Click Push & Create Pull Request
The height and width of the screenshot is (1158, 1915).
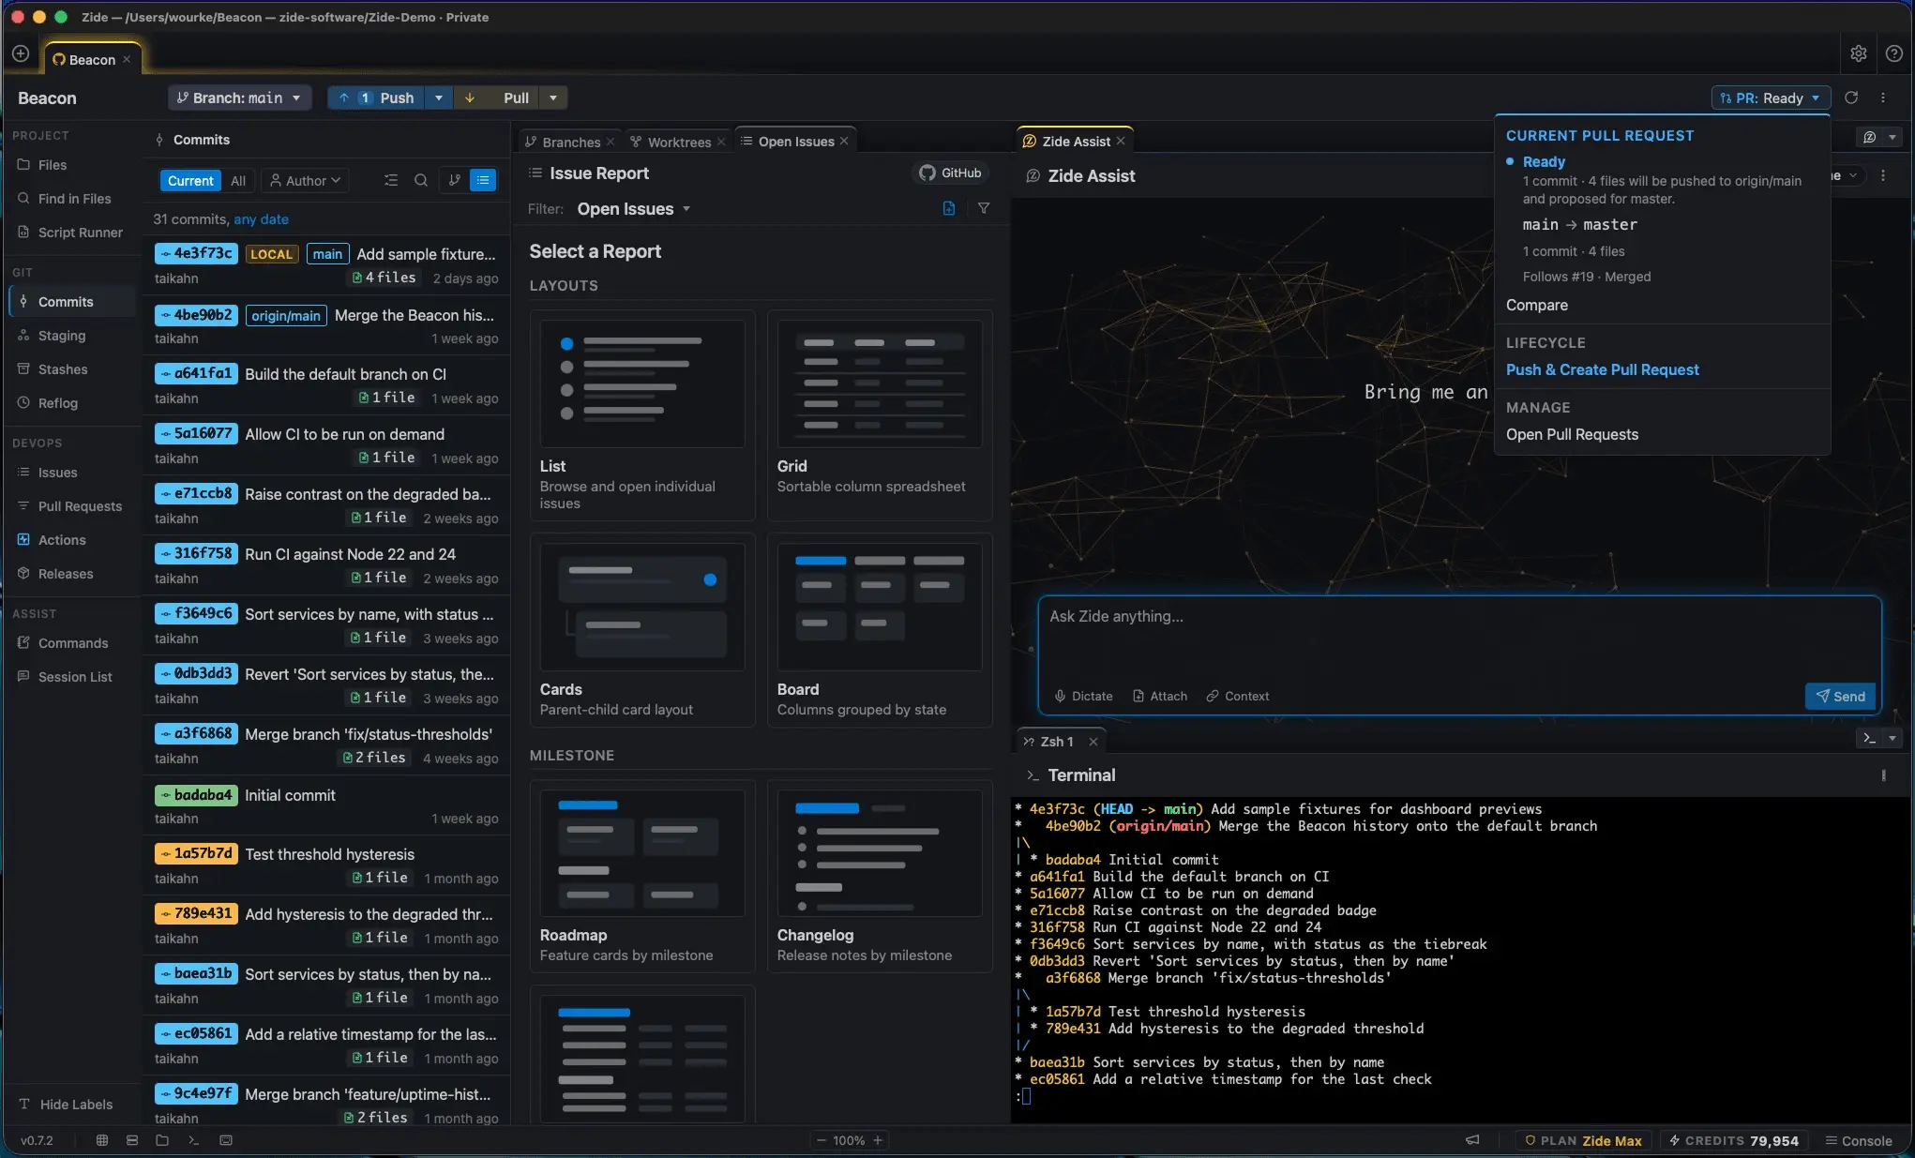1602,369
